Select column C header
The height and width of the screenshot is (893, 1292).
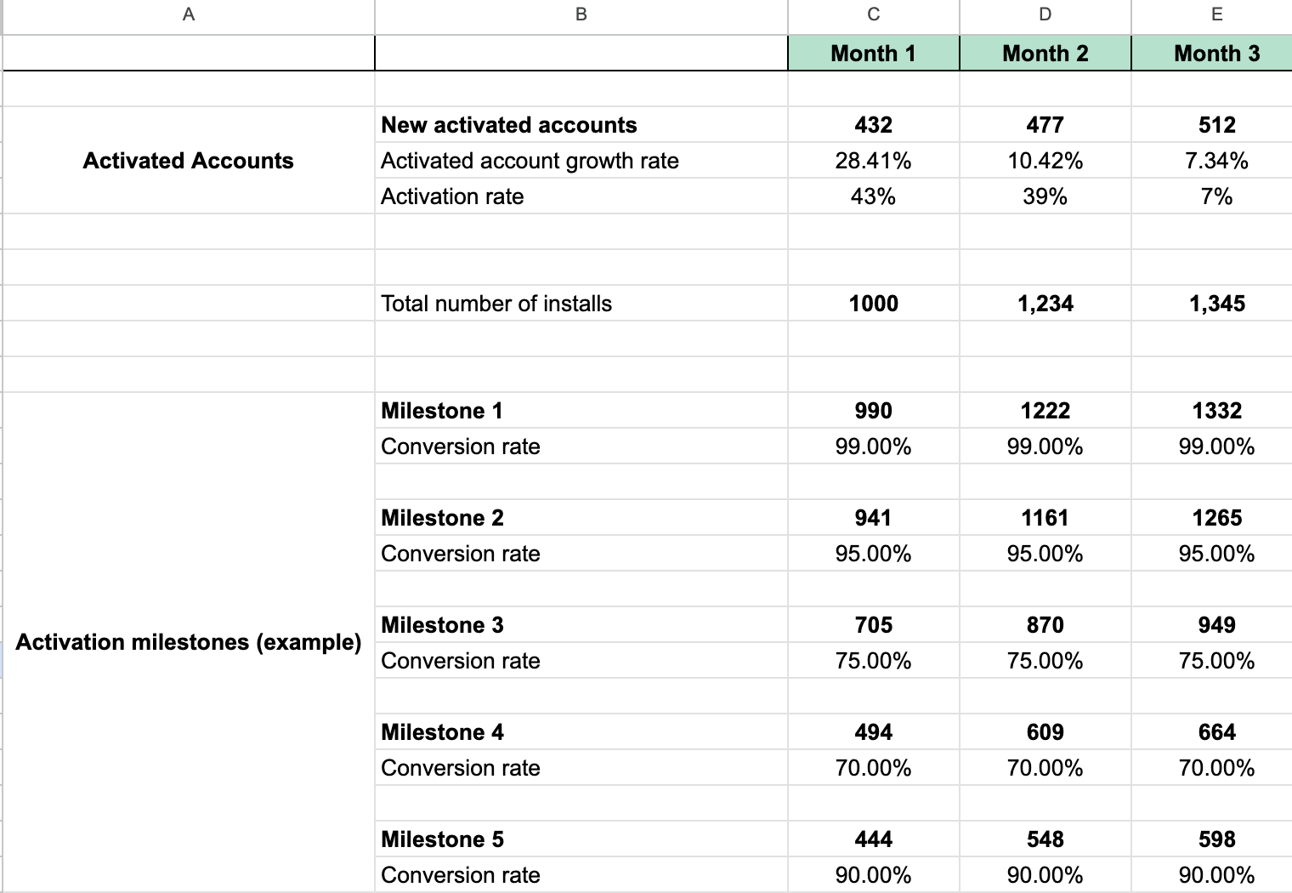(873, 14)
